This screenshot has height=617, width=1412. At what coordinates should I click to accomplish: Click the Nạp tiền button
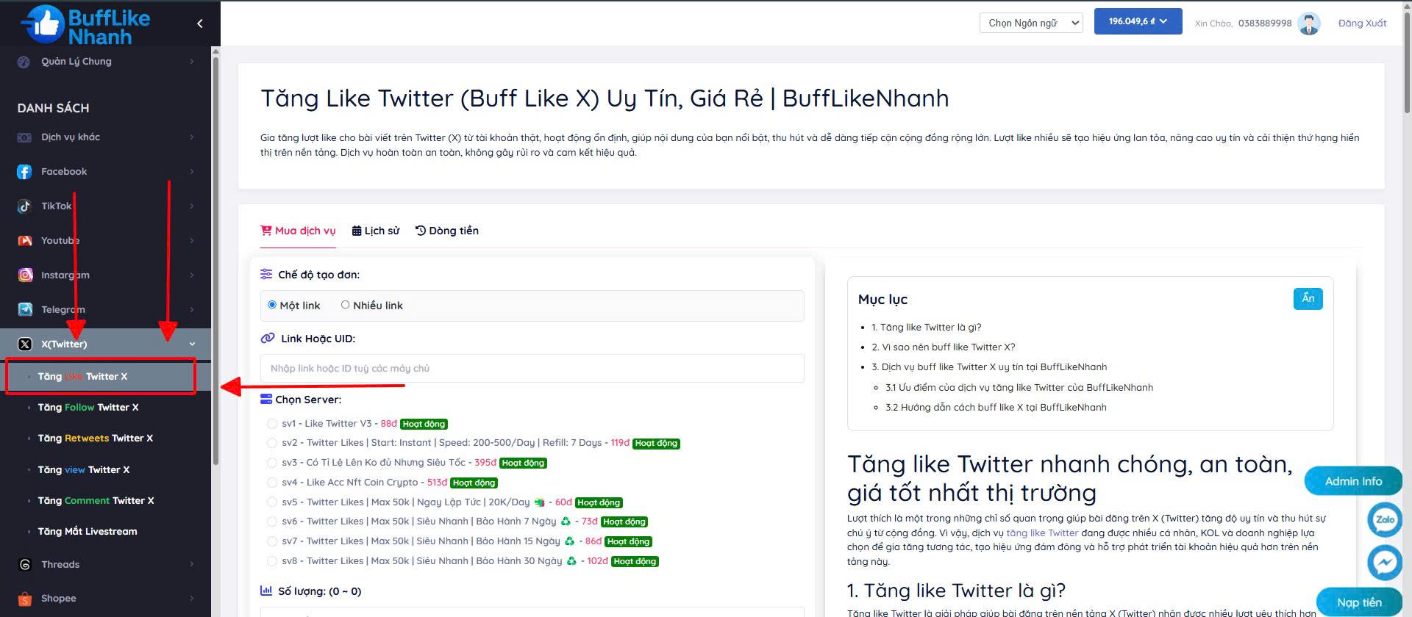(1359, 602)
